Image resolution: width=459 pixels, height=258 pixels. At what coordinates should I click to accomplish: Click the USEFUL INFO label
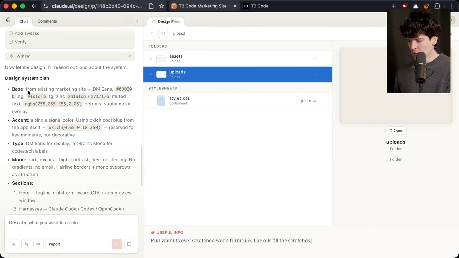coord(167,232)
